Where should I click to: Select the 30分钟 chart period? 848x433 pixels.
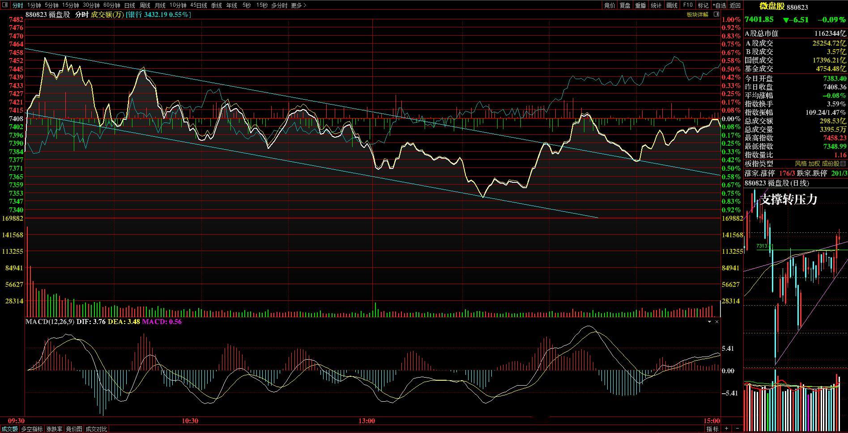tap(91, 5)
